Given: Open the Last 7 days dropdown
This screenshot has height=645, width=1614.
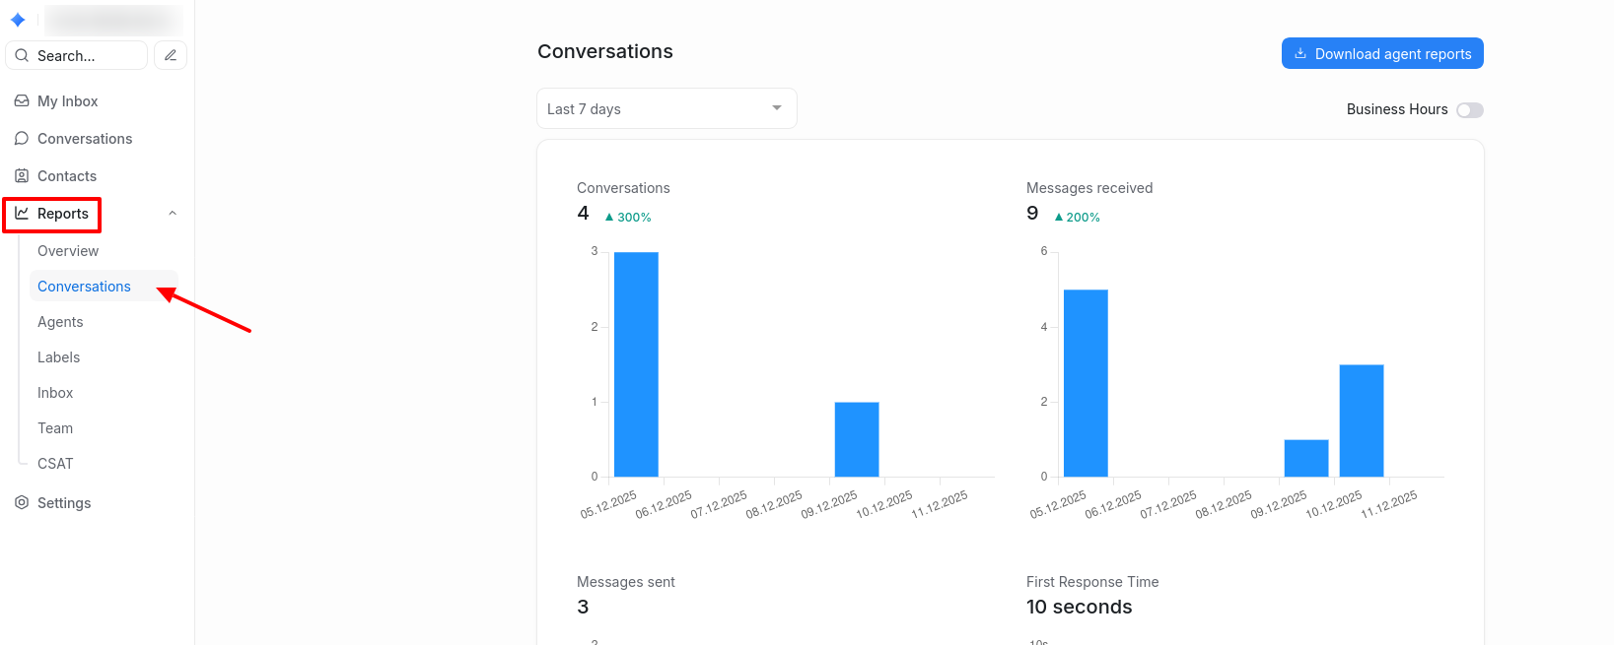Looking at the screenshot, I should tap(666, 108).
